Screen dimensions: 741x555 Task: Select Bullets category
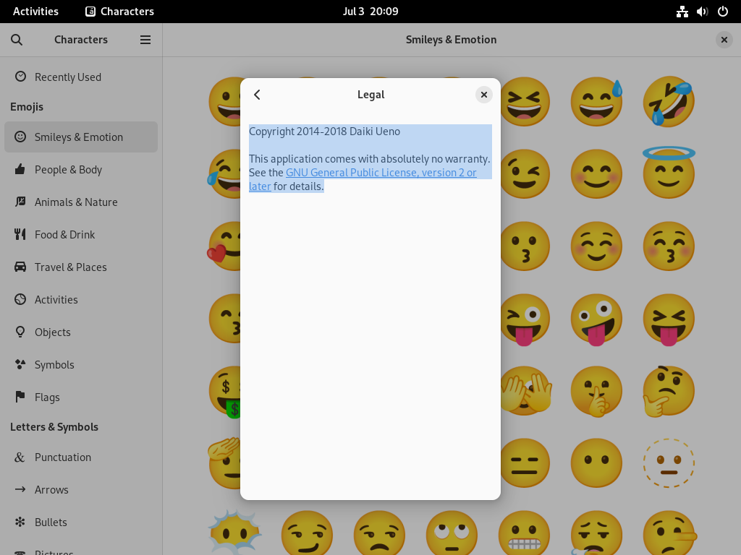[81, 522]
